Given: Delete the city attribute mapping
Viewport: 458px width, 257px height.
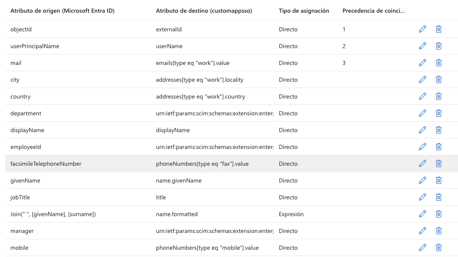Looking at the screenshot, I should point(438,79).
